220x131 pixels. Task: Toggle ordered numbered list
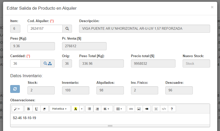click(x=97, y=109)
